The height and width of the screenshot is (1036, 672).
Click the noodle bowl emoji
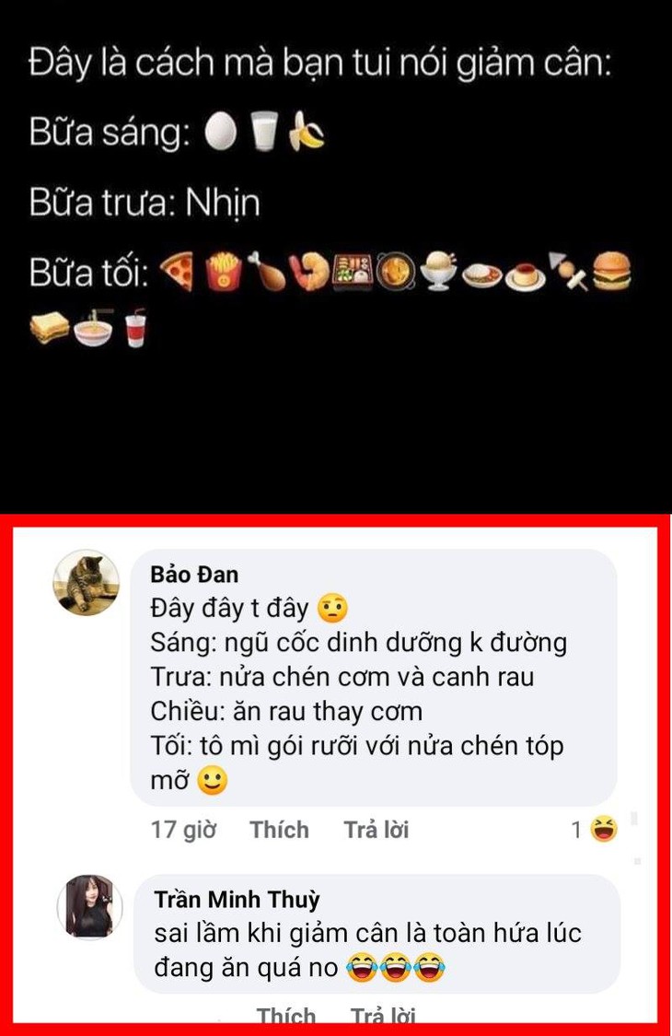(93, 328)
